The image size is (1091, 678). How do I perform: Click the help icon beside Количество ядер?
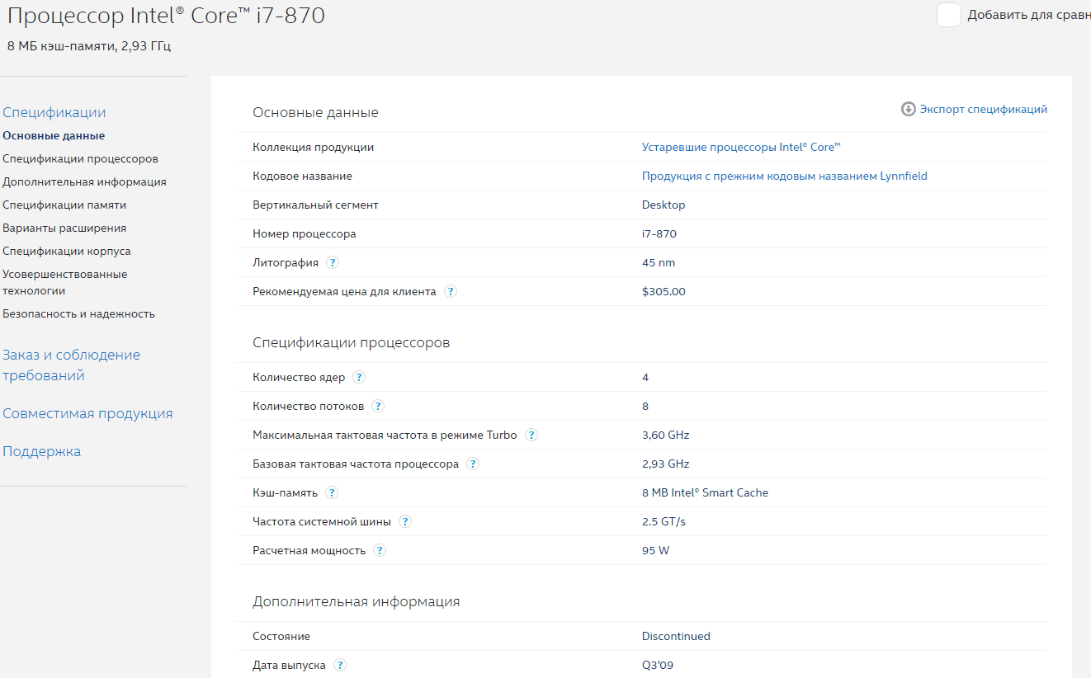coord(359,377)
